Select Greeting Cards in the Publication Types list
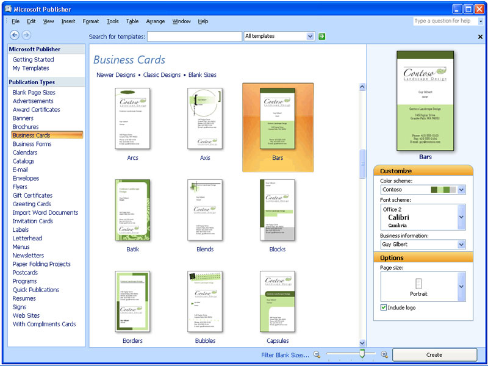The image size is (488, 366). 32,204
